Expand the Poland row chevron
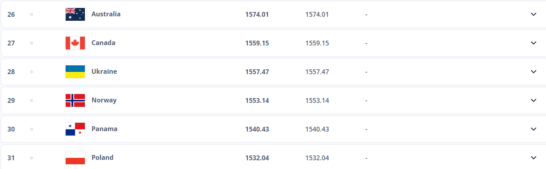Viewport: 546px width, 169px height. 533,158
